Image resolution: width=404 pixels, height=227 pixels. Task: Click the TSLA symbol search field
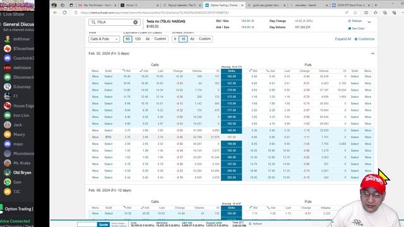(114, 22)
